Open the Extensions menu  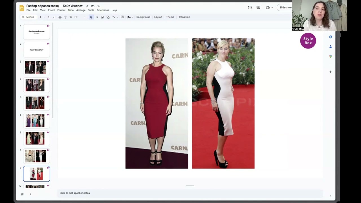pyautogui.click(x=103, y=10)
